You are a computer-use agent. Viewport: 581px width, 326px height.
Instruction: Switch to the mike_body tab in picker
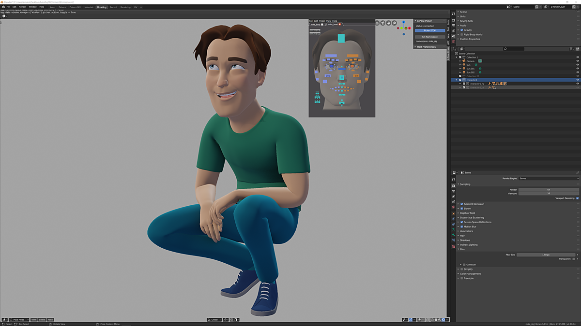(315, 24)
